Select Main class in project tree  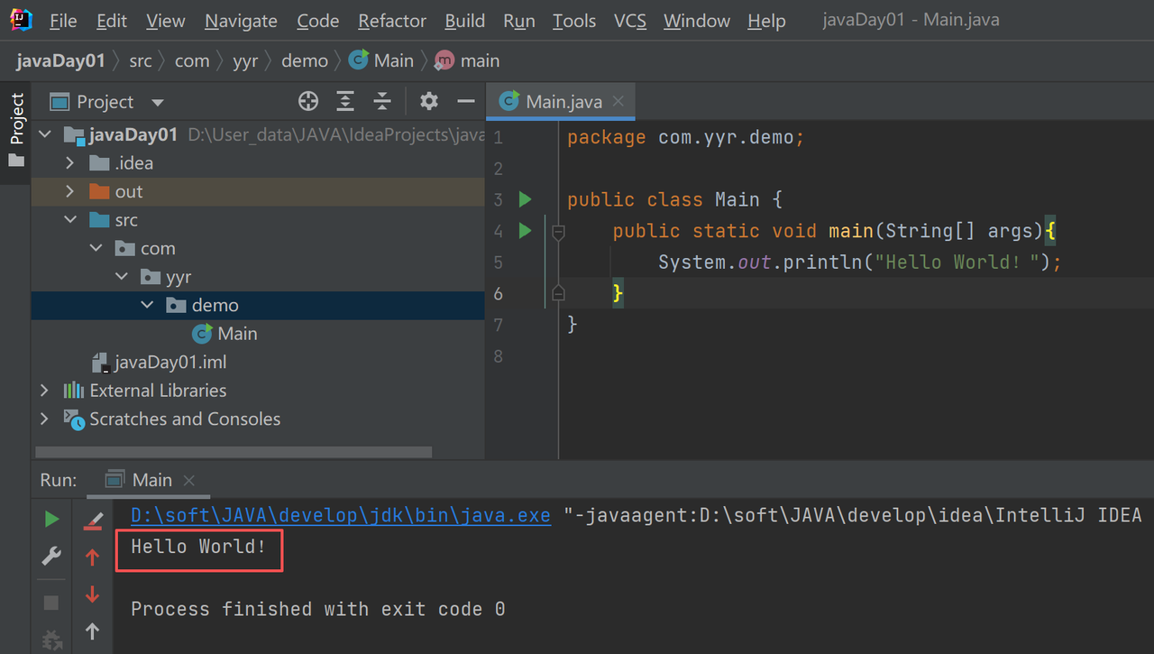pos(237,334)
